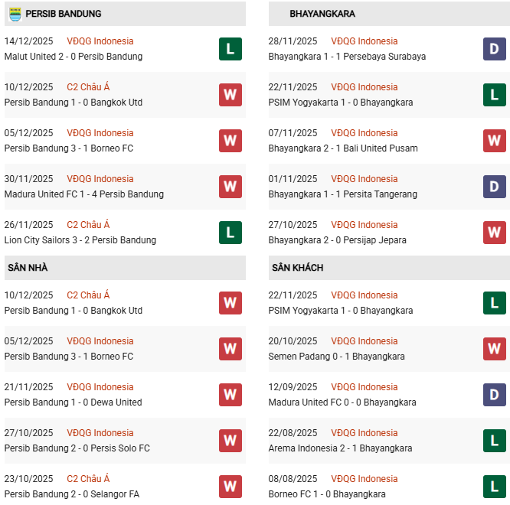Image resolution: width=510 pixels, height=505 pixels.
Task: Open Borneo FC 1-0 Bhayangkara match
Action: (327, 494)
